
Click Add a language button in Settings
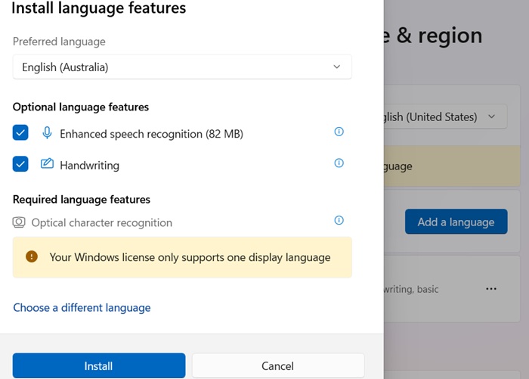click(x=456, y=222)
